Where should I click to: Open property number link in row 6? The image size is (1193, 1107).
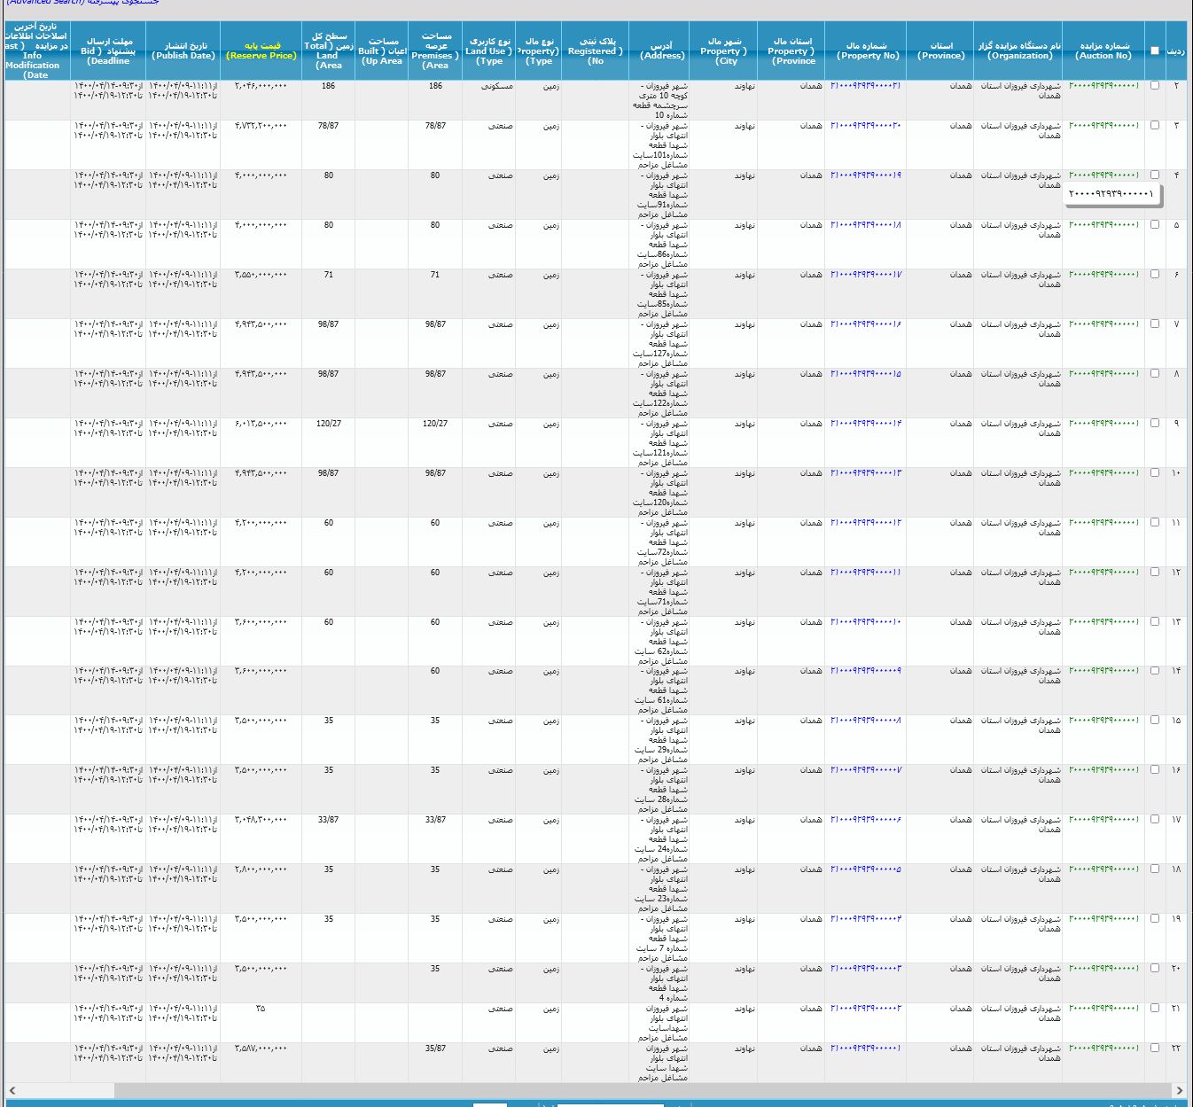(x=865, y=275)
